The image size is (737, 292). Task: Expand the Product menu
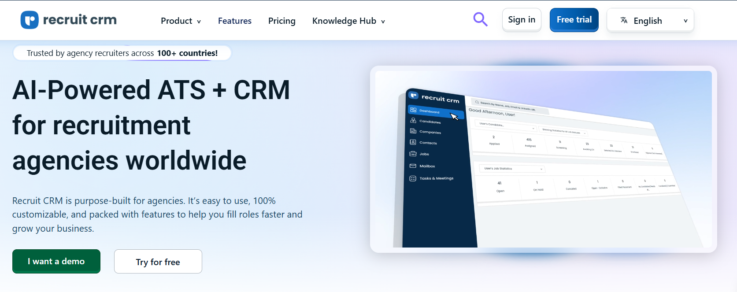pyautogui.click(x=181, y=21)
